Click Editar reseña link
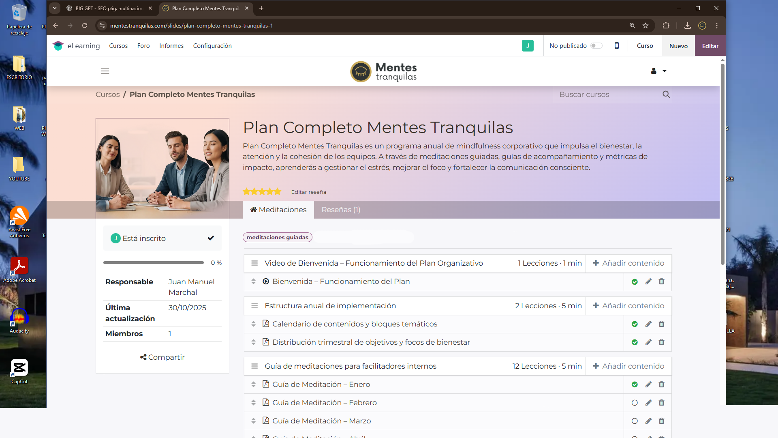Screen dimensions: 778x438 click(x=308, y=191)
